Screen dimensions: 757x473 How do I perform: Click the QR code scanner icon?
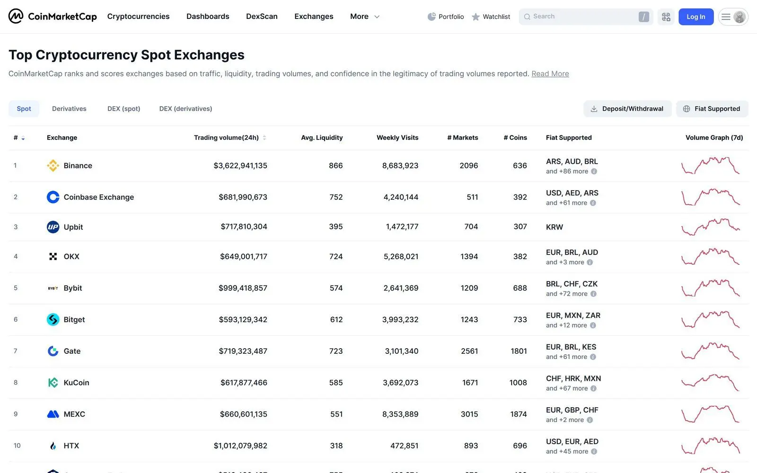coord(666,17)
